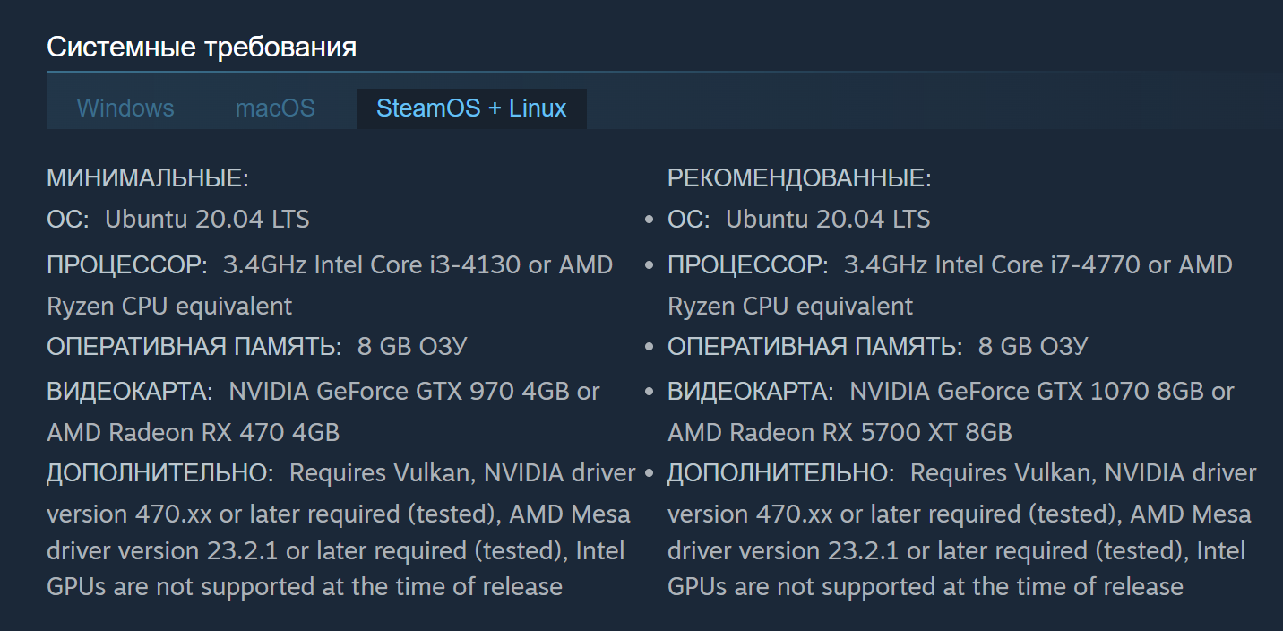Click the МИНИМАЛЬНЫЕ section label

(x=148, y=177)
